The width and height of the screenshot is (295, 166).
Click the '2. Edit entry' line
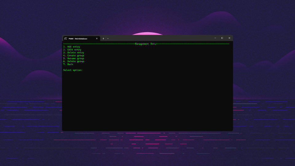point(72,50)
